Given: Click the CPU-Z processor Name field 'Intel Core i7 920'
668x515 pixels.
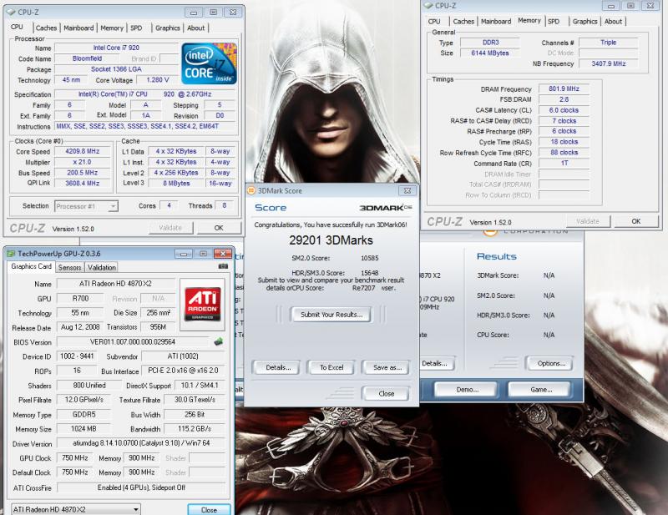Looking at the screenshot, I should (116, 48).
